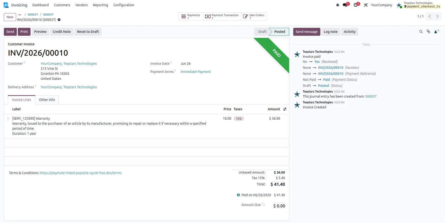Screen dimensions: 445x223
Task: Create a New invoice
Action: [x=10, y=17]
